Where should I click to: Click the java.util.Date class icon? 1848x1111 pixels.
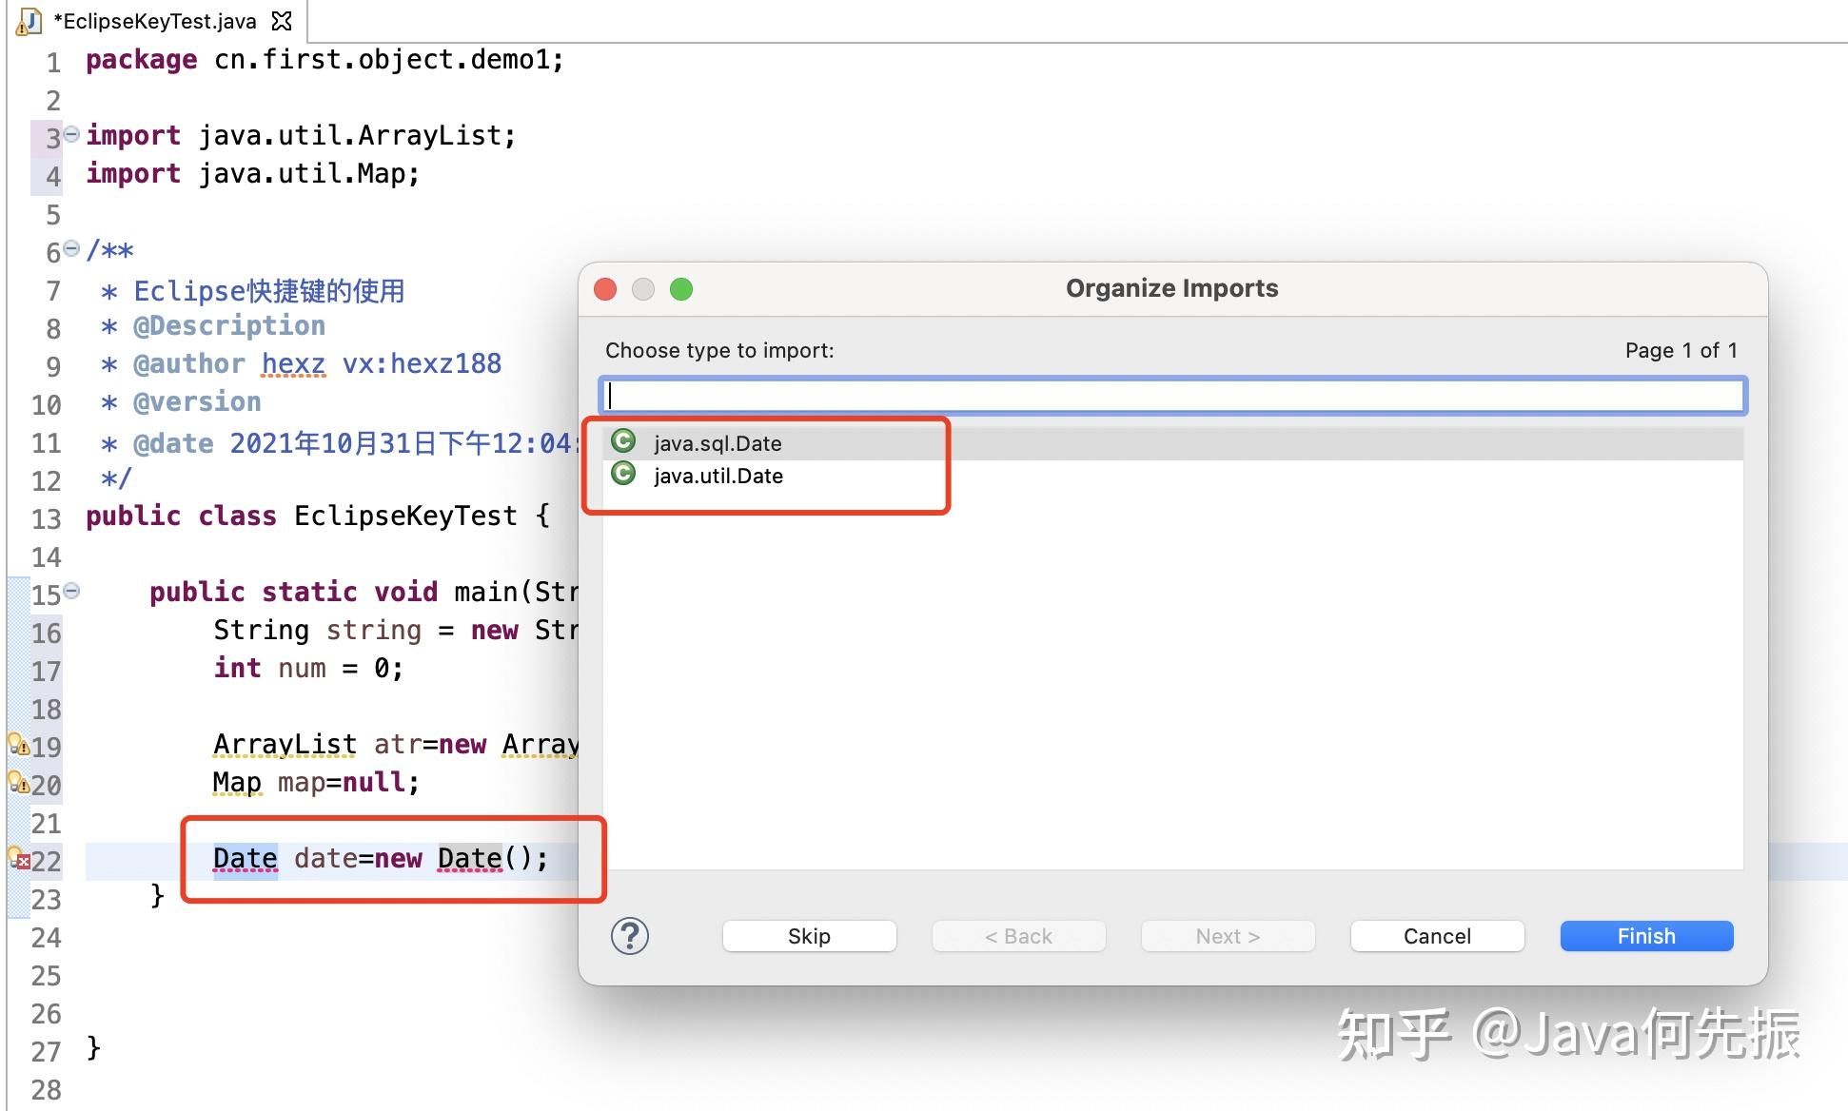click(x=623, y=474)
